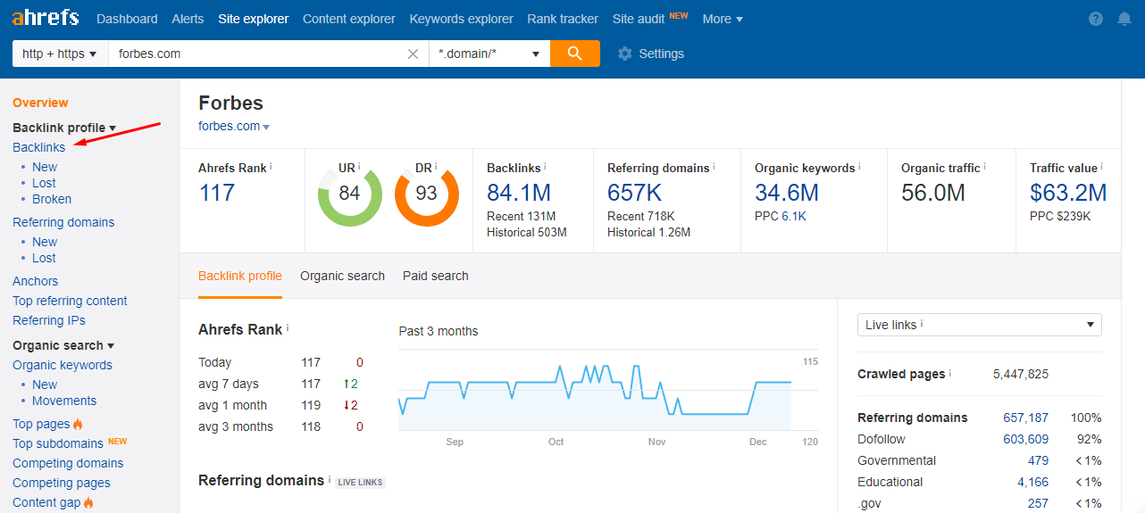The width and height of the screenshot is (1145, 513).
Task: Open the Backlinks sidebar link
Action: (x=38, y=147)
